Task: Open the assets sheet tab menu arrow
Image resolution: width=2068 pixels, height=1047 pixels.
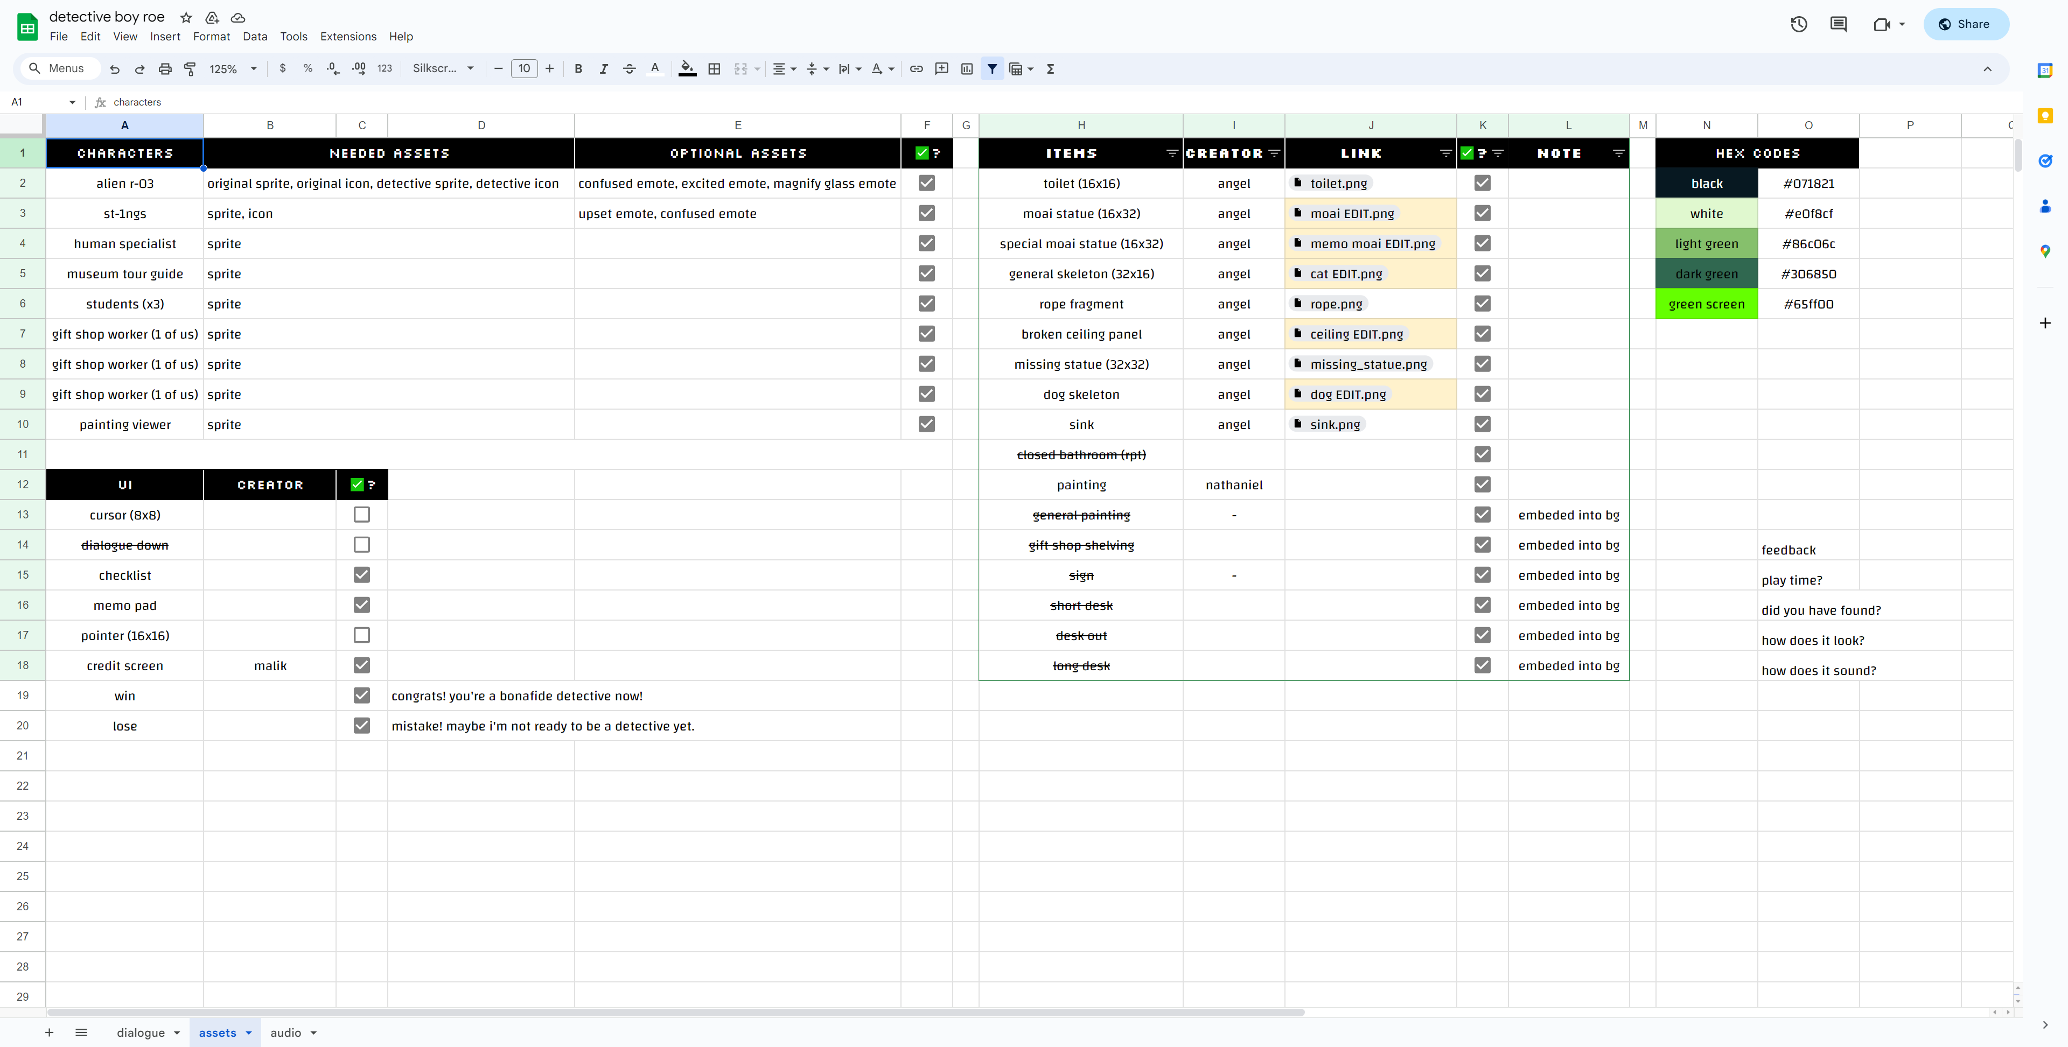Action: (249, 1034)
